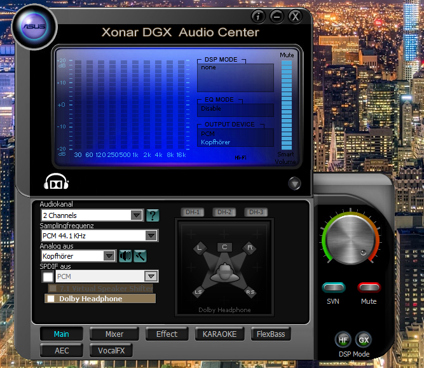Click the speaker test icon
424x368 pixels.
tap(125, 256)
